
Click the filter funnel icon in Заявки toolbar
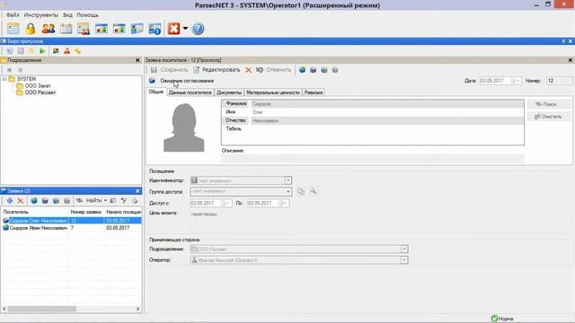[x=124, y=201]
